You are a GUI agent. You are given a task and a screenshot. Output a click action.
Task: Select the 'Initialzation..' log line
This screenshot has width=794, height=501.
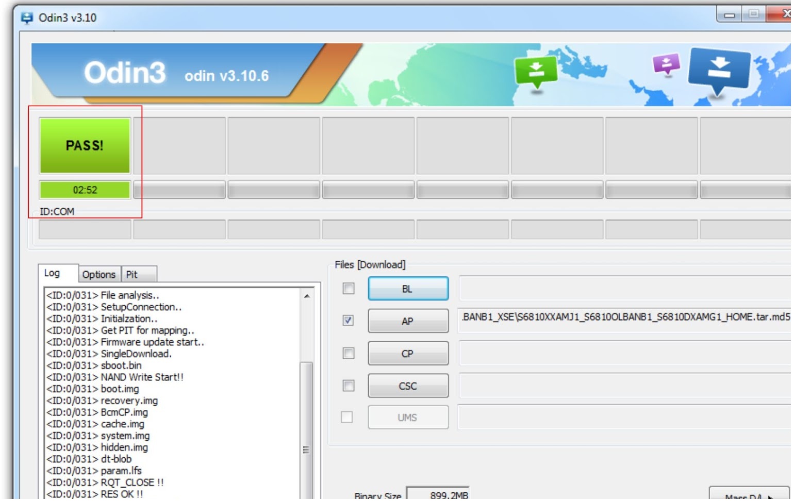click(x=102, y=319)
